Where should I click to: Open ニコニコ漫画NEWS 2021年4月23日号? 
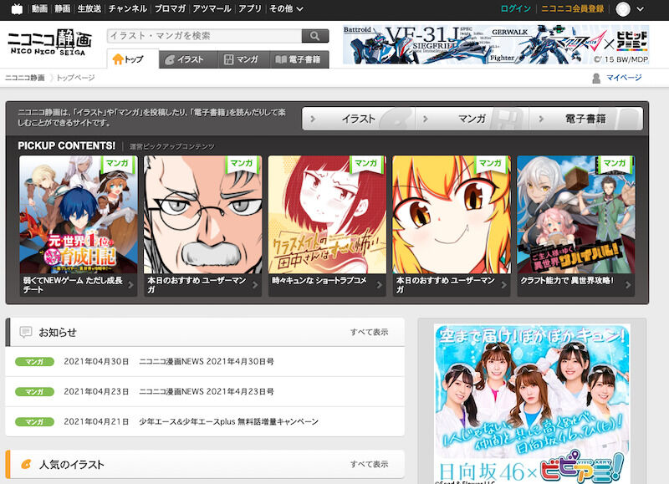207,391
